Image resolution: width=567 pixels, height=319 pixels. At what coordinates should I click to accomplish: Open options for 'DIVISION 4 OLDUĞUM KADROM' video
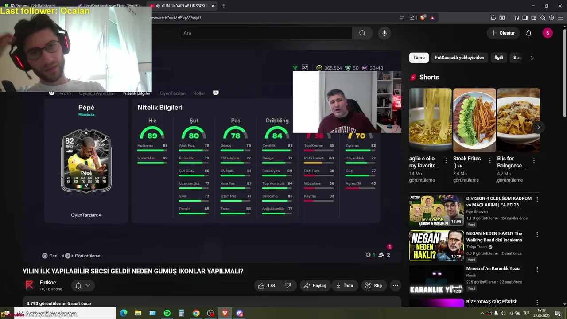click(537, 199)
